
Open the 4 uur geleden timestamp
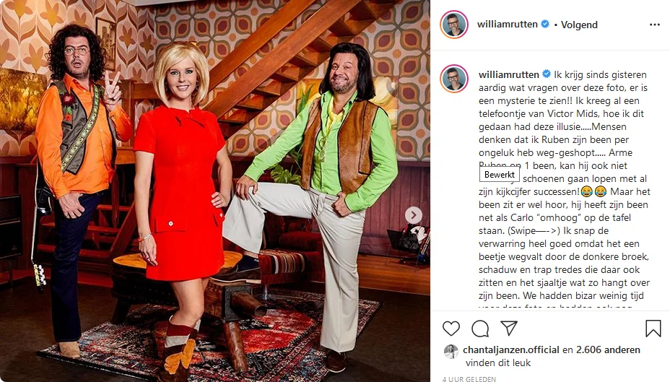tap(469, 379)
